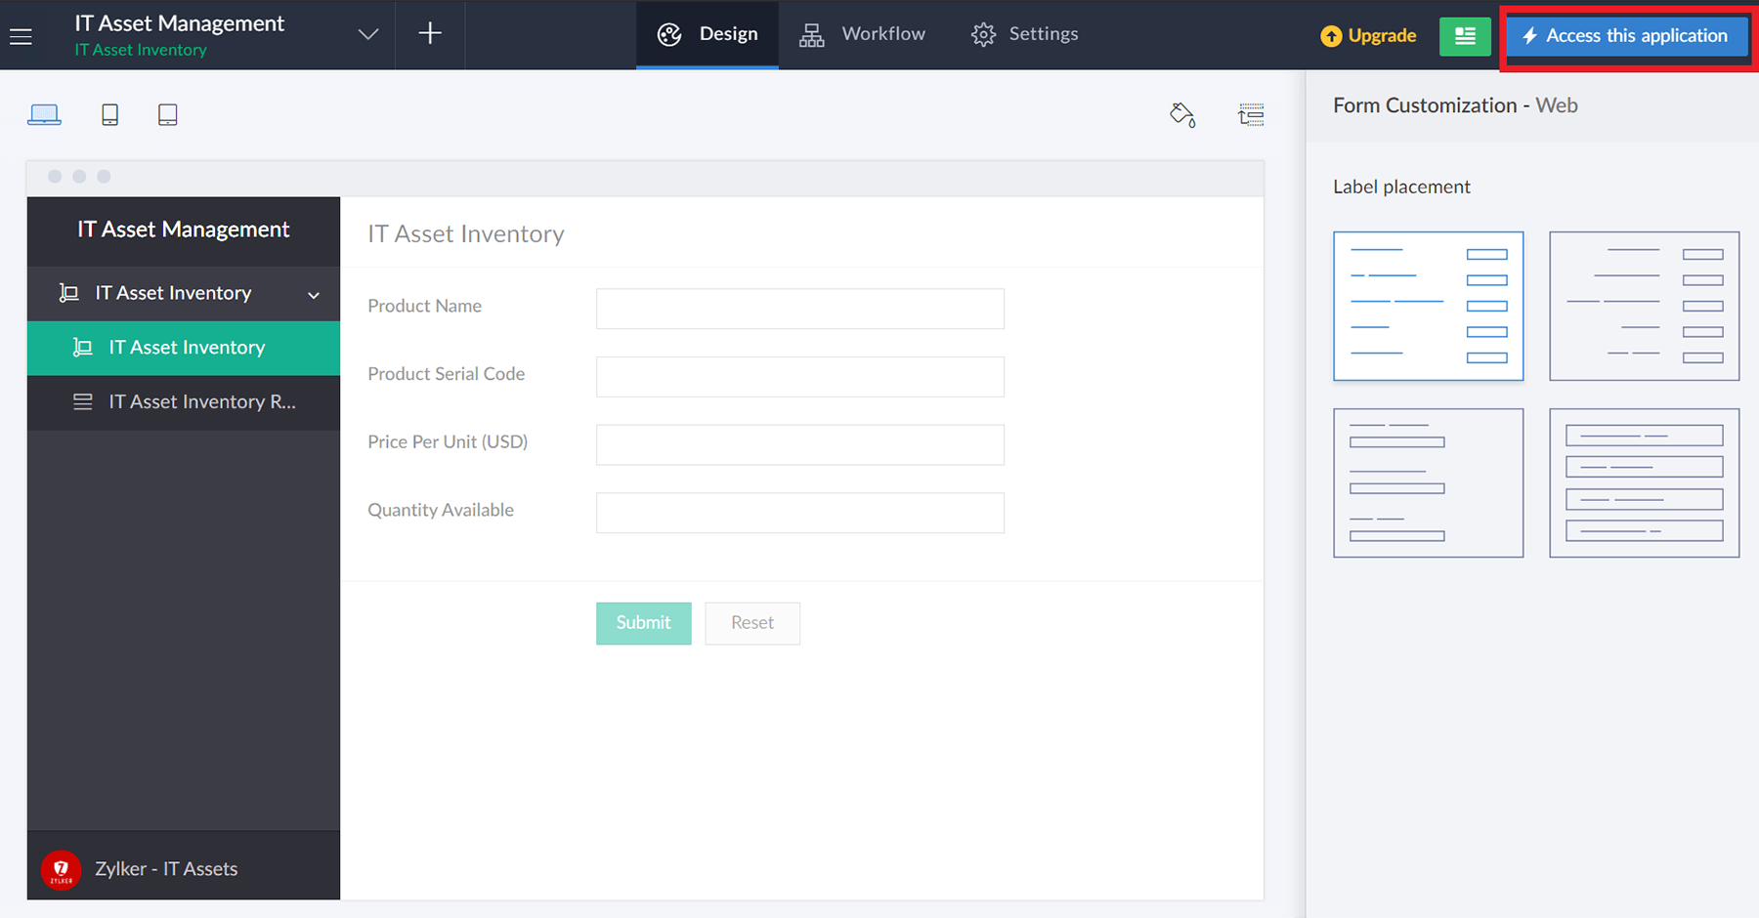The image size is (1759, 918).
Task: Choose the right-aligned label placement layout
Action: (1644, 306)
